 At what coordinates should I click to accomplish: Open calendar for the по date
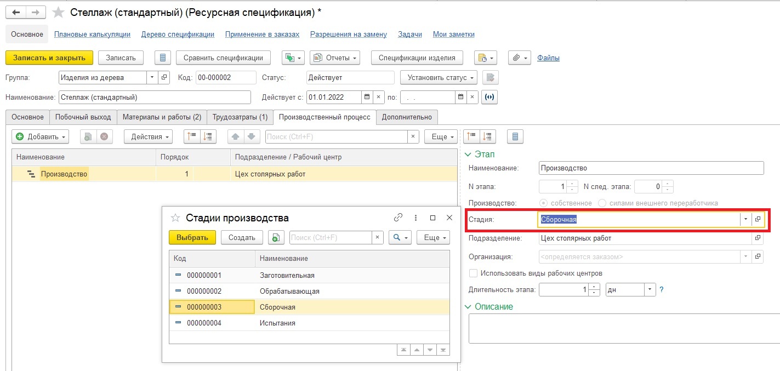[x=461, y=98]
